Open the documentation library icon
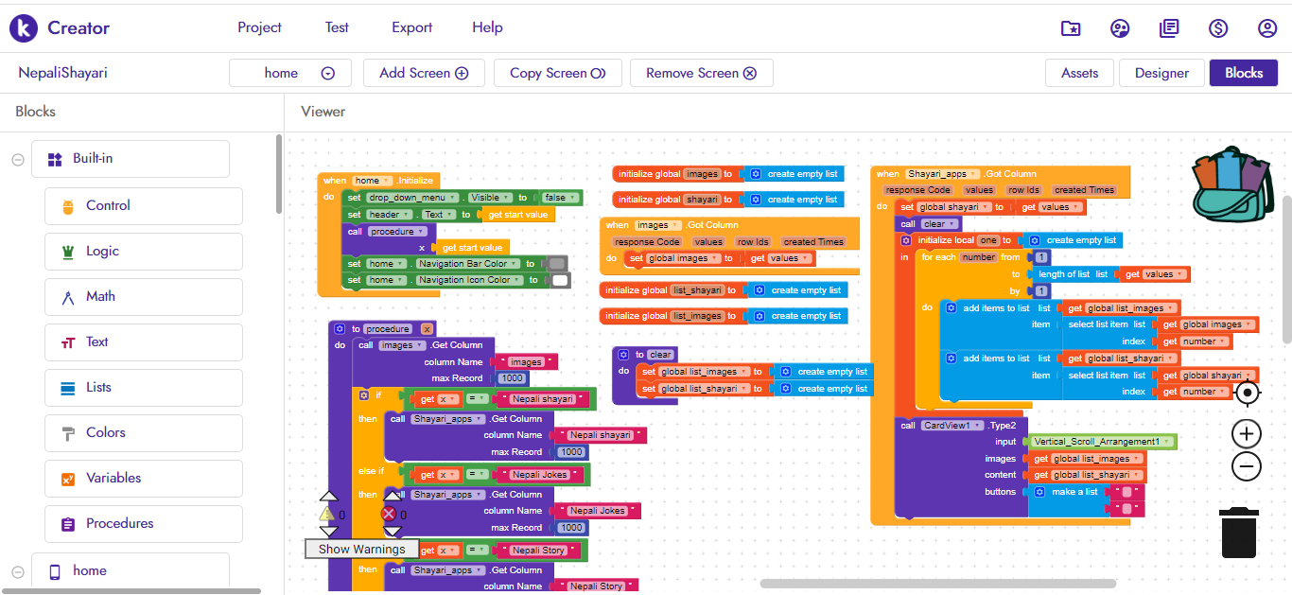 (x=1169, y=28)
